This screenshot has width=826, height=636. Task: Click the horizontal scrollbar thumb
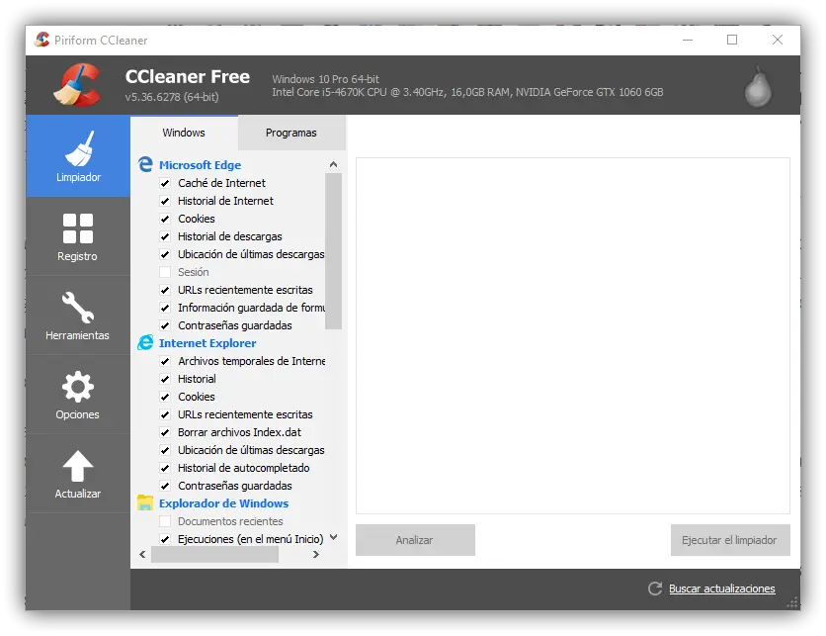click(x=215, y=554)
